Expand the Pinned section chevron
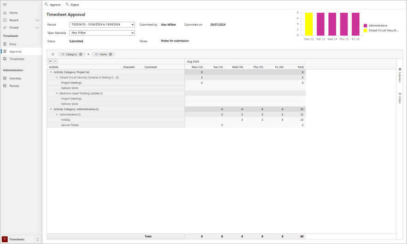407x244 pixels. point(37,28)
